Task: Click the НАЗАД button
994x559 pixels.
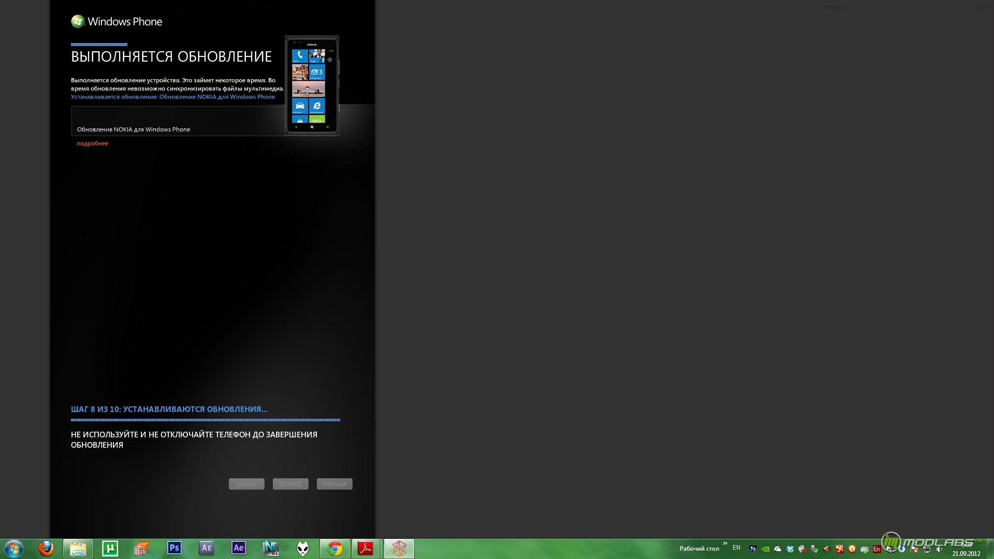Action: pyautogui.click(x=246, y=484)
